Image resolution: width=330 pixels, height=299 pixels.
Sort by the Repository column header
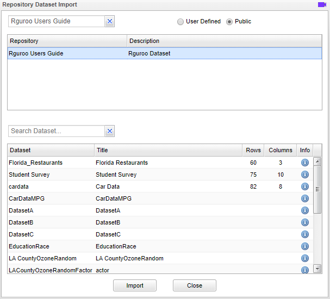point(67,41)
